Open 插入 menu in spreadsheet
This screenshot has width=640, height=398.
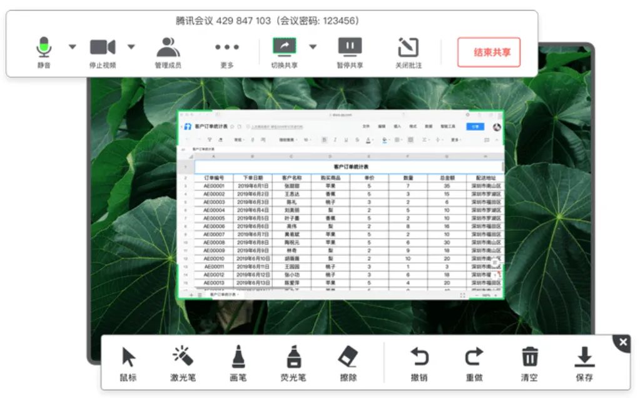point(397,126)
